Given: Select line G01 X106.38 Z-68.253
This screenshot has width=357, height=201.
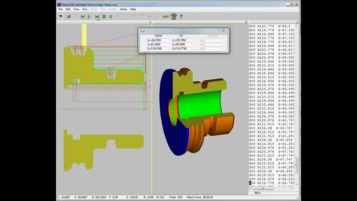Looking at the screenshot, I should (x=271, y=171).
